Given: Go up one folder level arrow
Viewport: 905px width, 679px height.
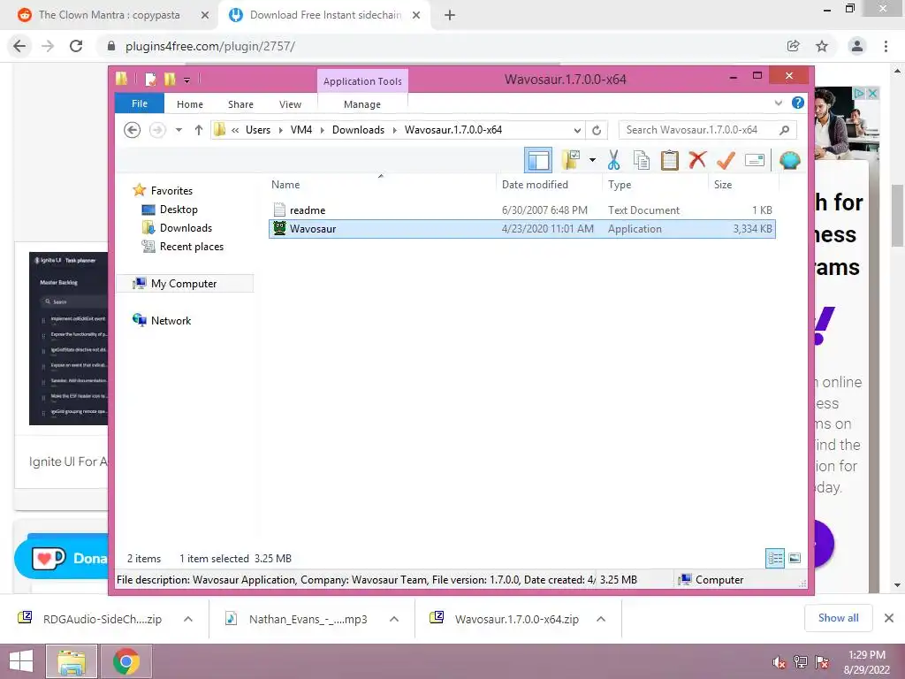Looking at the screenshot, I should [199, 130].
